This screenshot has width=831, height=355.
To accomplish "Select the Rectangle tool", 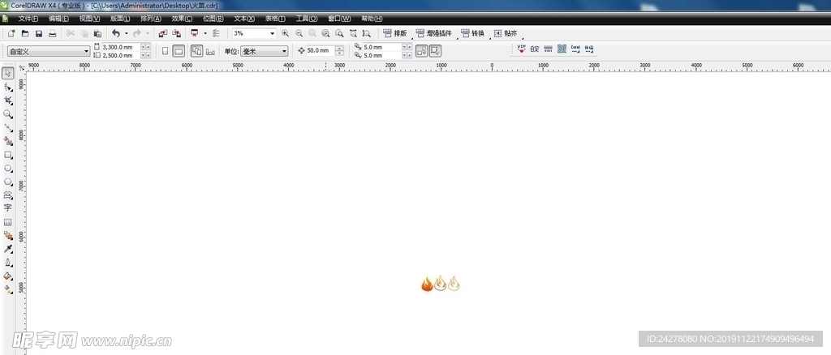I will pos(8,155).
